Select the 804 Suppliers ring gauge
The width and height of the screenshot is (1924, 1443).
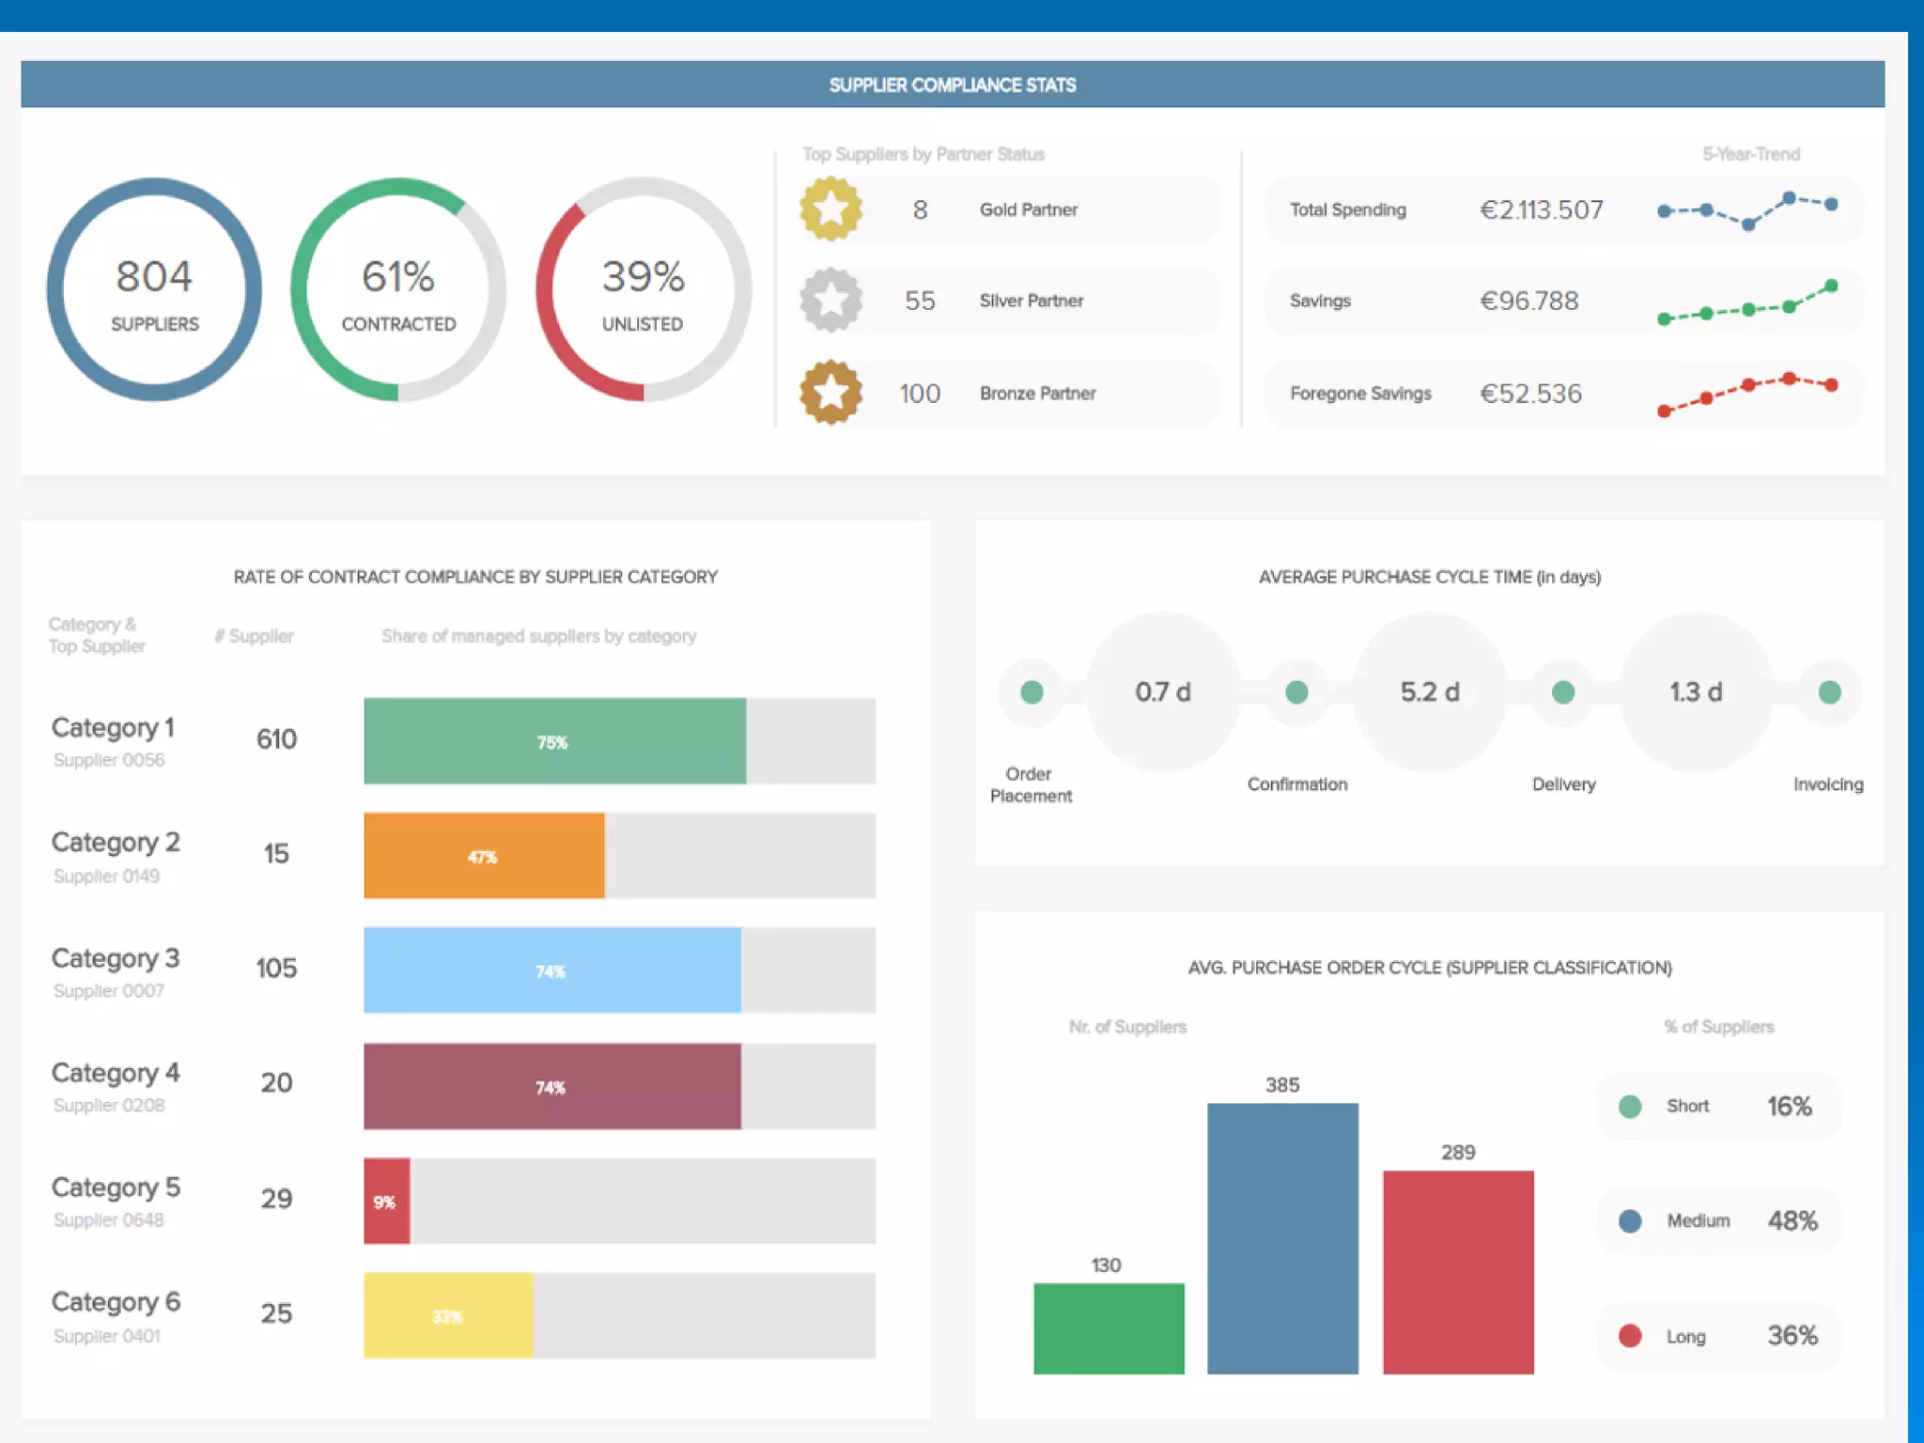(154, 289)
